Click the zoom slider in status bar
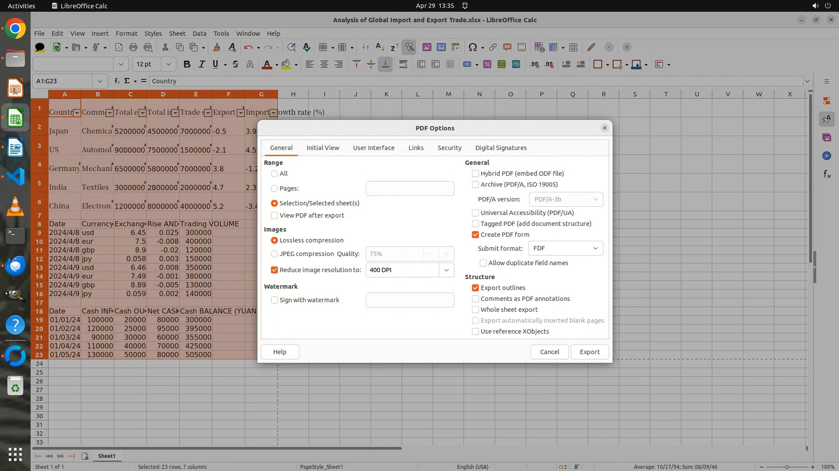The height and width of the screenshot is (471, 839). coord(787,467)
